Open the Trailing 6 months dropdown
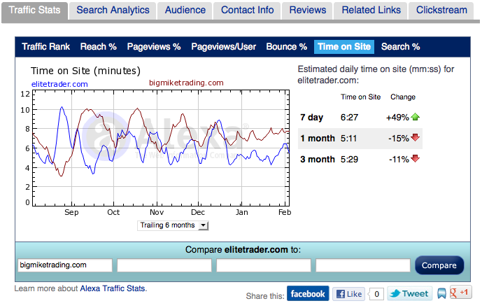This screenshot has height=308, width=482. tap(173, 225)
